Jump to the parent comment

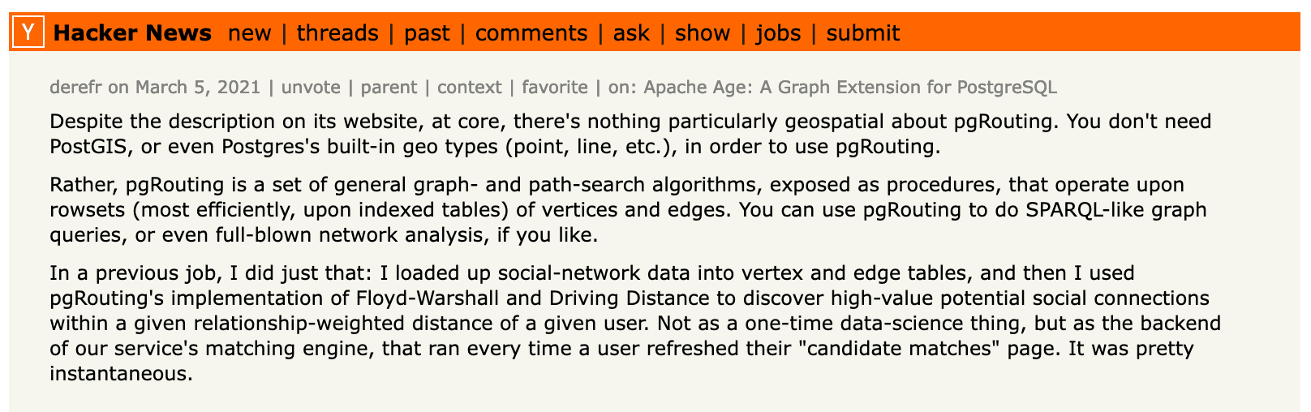(389, 88)
